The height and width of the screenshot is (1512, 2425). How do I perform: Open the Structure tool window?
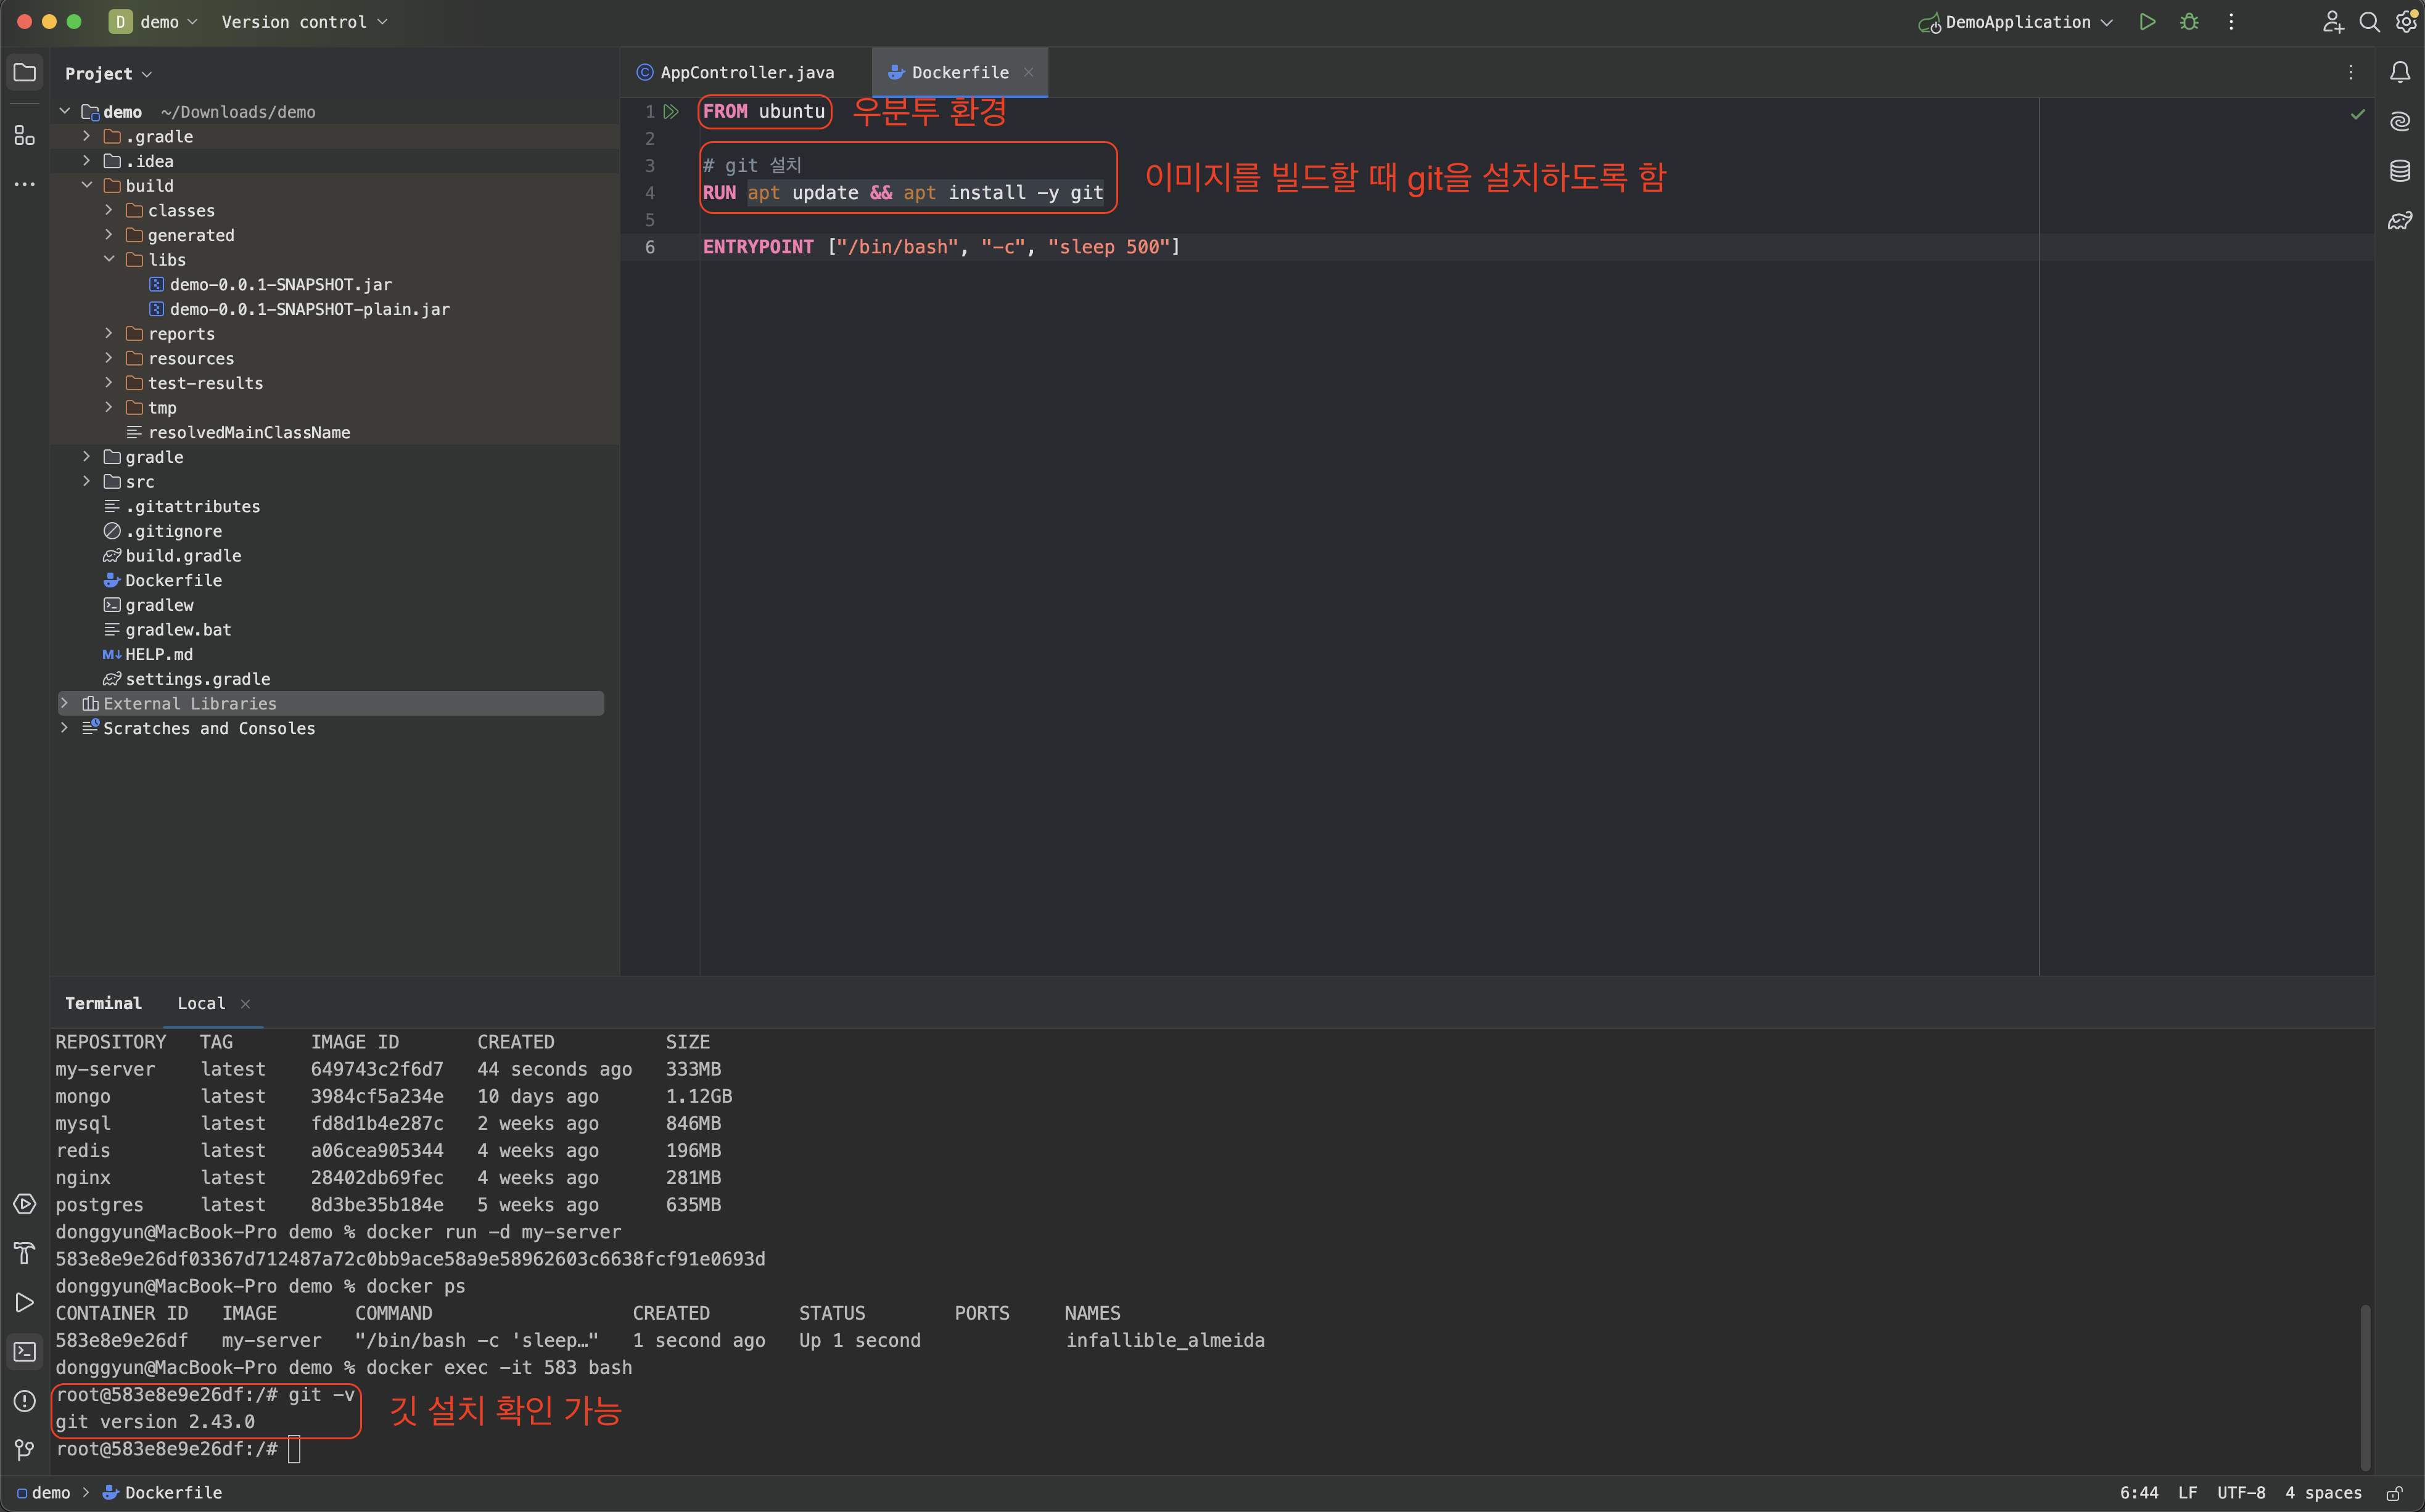[x=24, y=135]
